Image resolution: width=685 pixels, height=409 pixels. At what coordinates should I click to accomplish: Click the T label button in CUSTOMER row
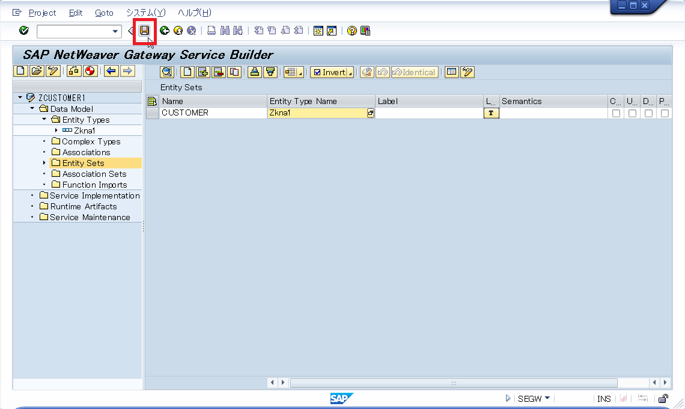(491, 113)
